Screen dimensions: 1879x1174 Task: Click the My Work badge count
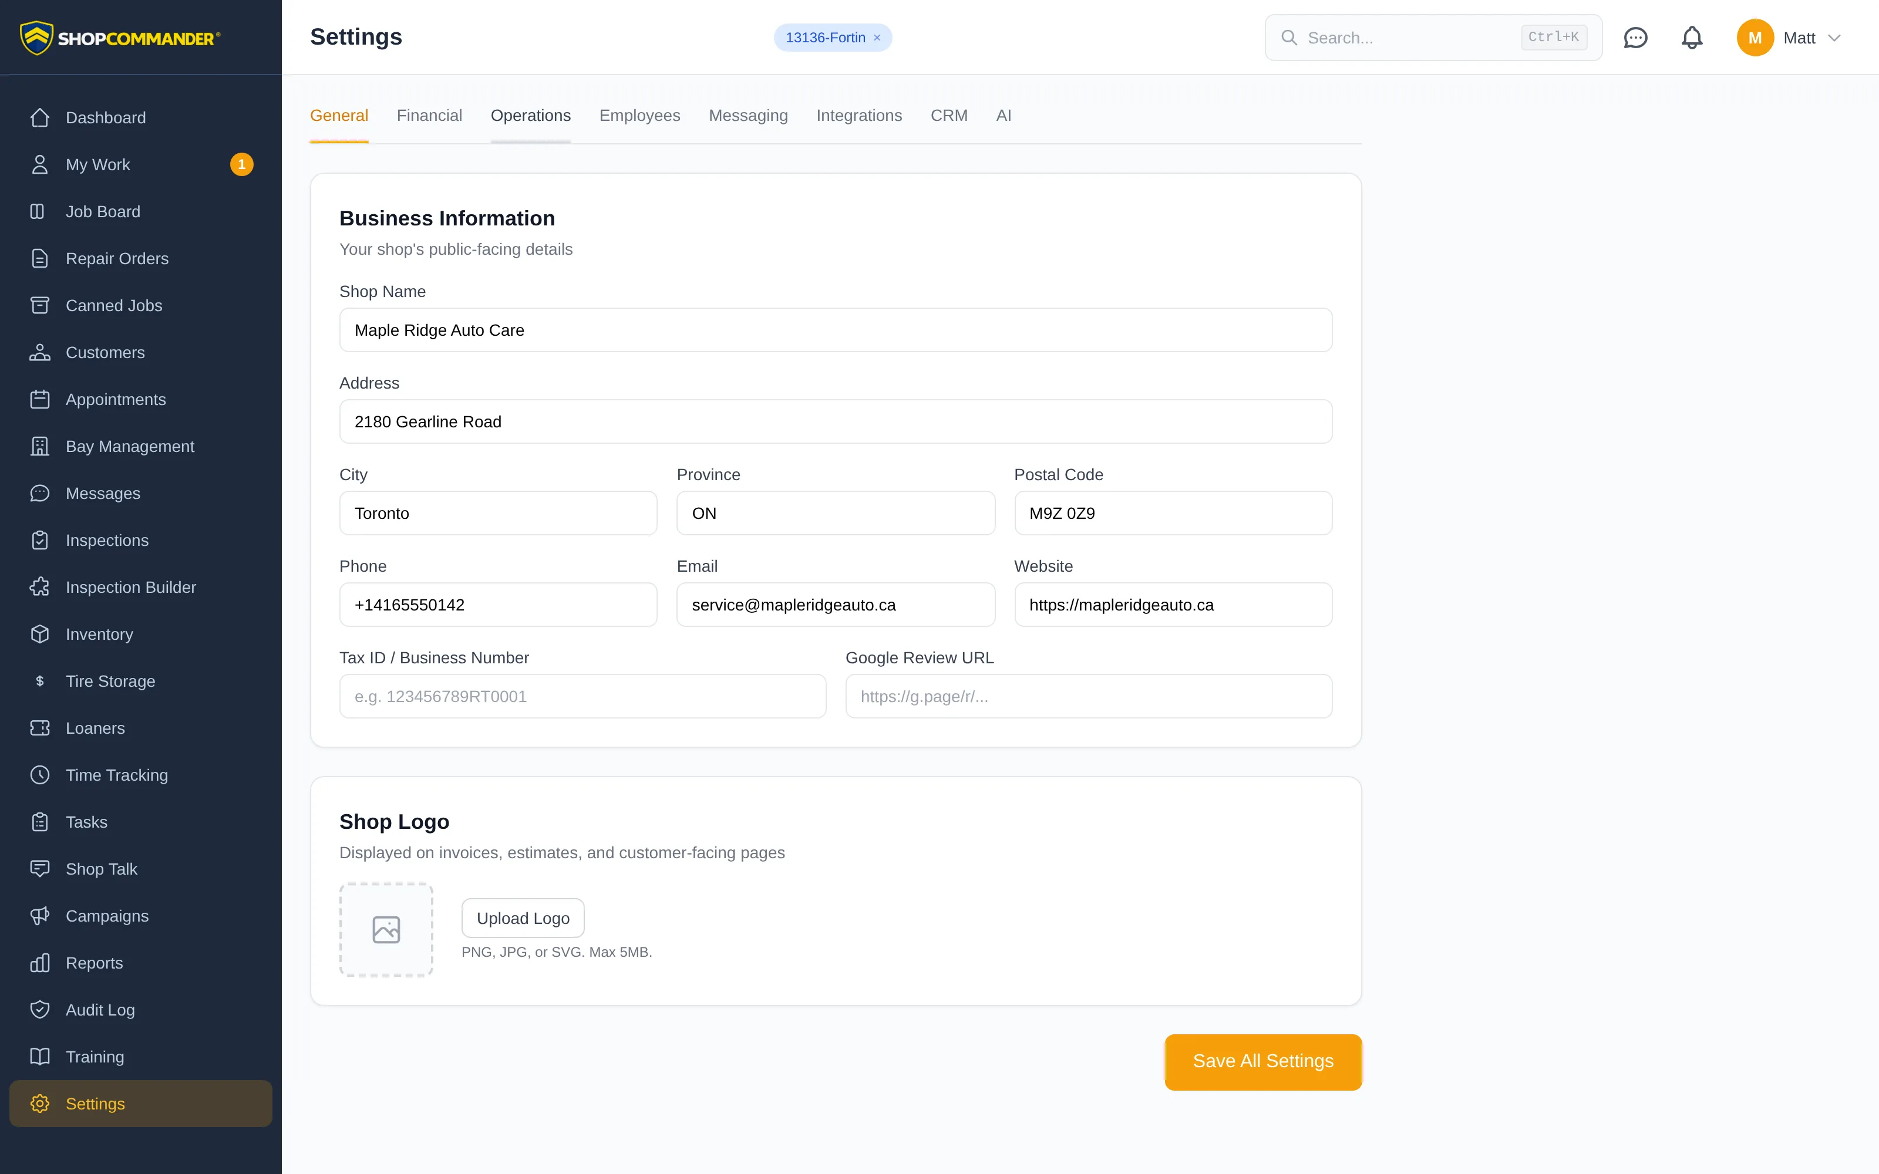(x=241, y=164)
